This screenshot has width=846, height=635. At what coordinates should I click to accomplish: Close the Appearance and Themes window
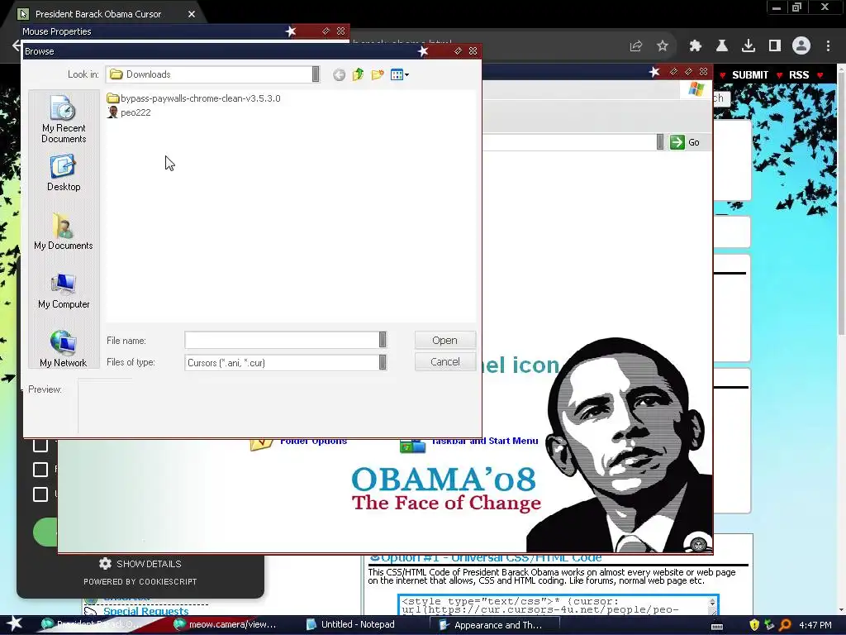pyautogui.click(x=704, y=71)
